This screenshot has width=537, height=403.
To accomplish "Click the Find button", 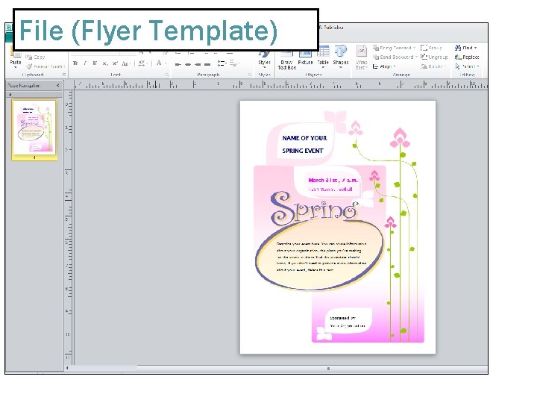I will pyautogui.click(x=465, y=48).
